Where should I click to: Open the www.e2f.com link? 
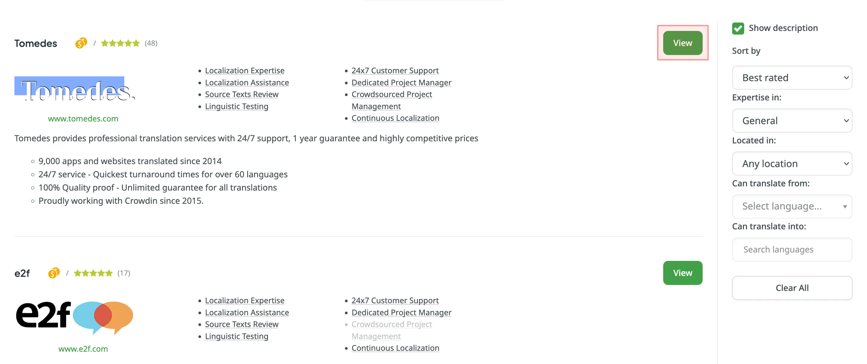point(83,349)
